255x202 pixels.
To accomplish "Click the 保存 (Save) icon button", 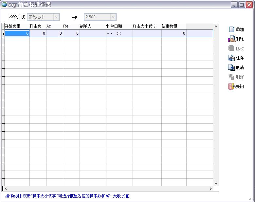I will tap(236, 58).
